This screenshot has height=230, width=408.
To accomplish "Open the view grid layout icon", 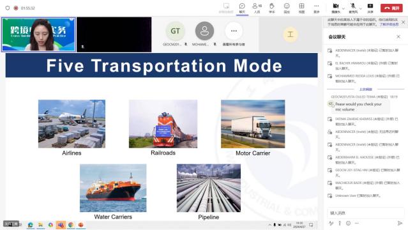I will click(x=301, y=8).
